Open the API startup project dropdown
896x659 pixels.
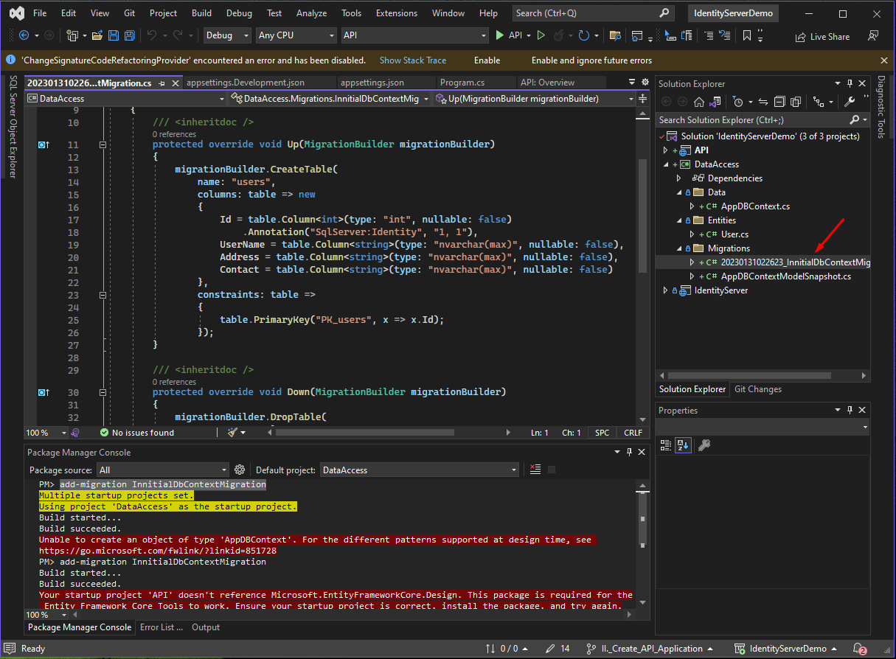414,35
